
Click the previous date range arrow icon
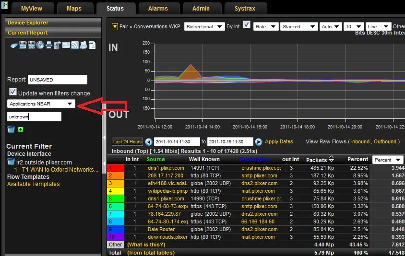(x=149, y=142)
